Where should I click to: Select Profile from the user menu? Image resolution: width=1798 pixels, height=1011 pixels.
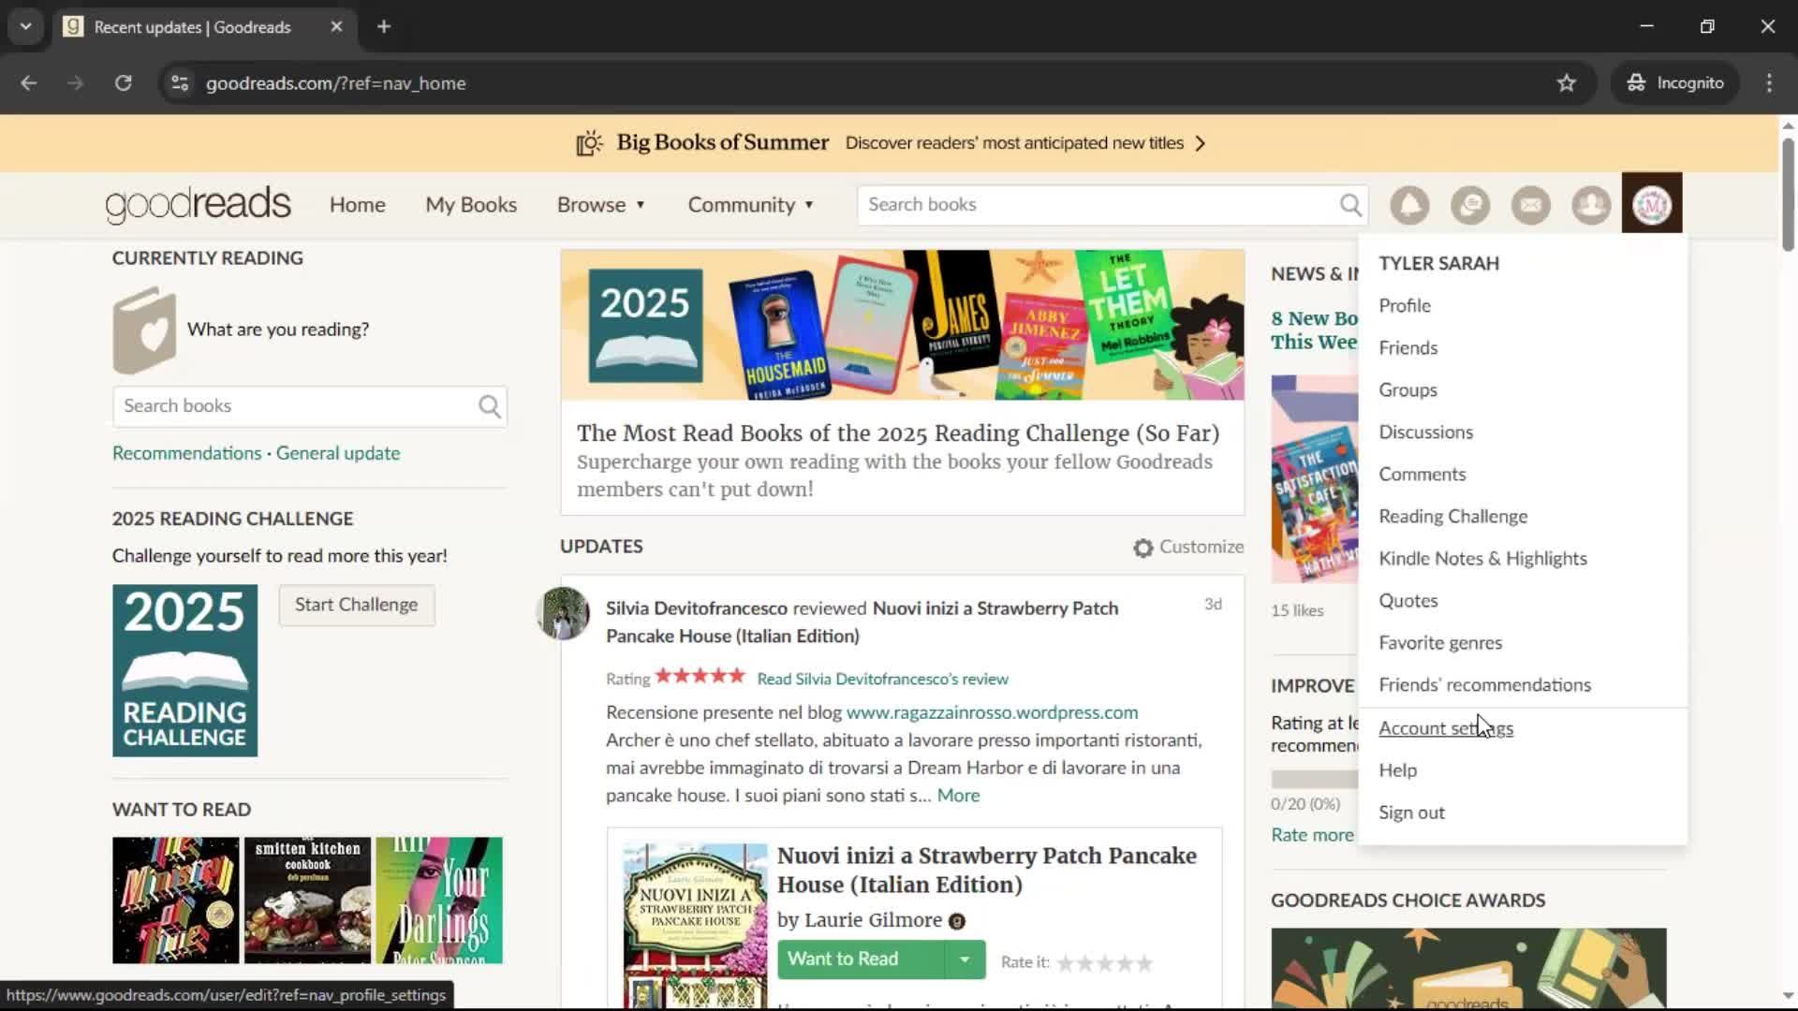point(1405,305)
